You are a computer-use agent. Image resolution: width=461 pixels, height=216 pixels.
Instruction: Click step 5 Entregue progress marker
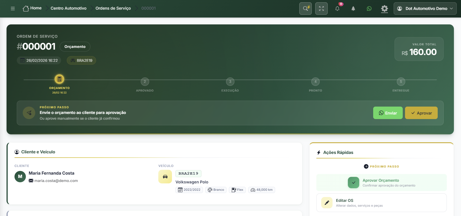pos(401,82)
